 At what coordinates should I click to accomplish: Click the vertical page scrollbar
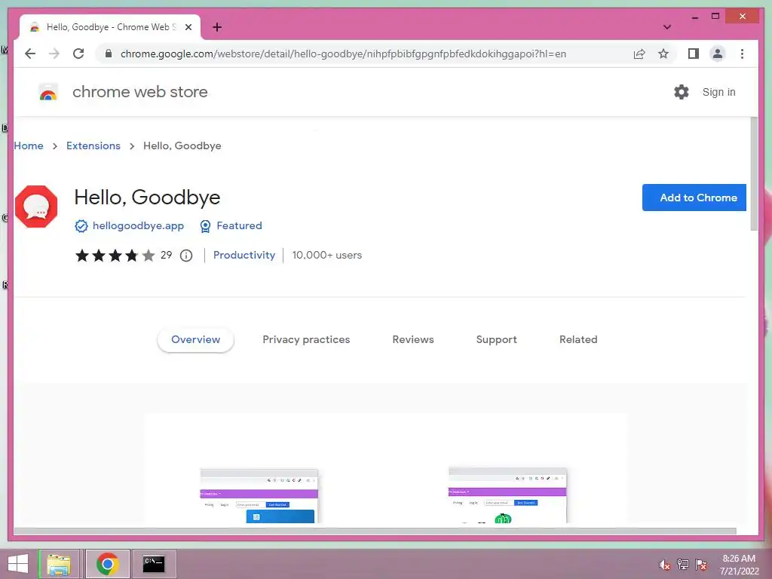pyautogui.click(x=754, y=174)
